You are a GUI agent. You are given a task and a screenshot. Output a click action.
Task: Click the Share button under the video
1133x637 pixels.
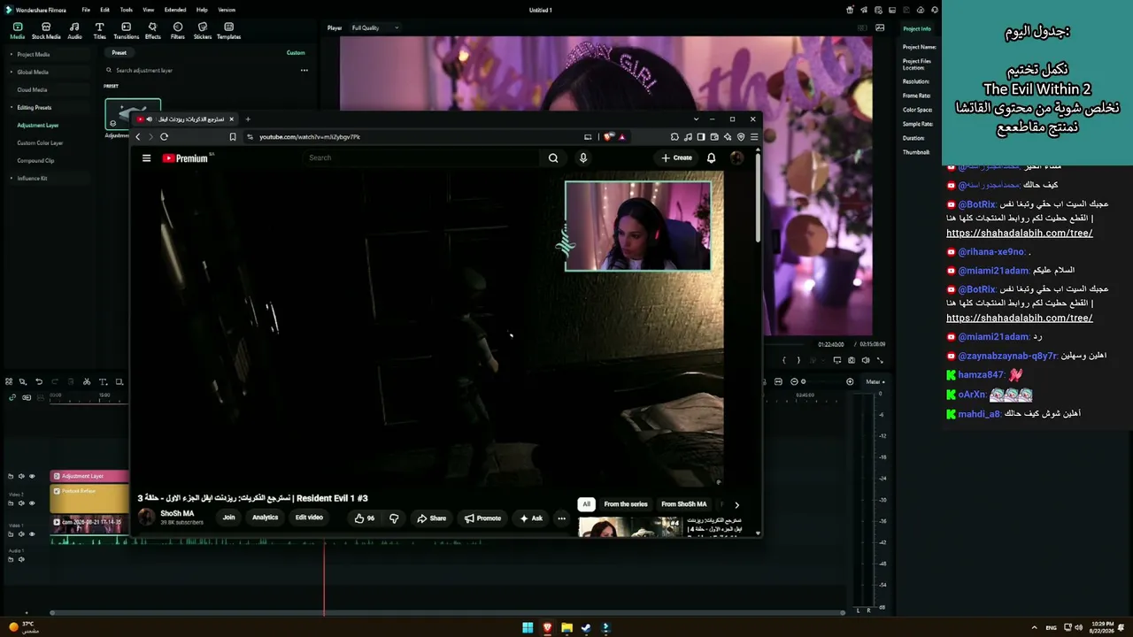point(432,518)
